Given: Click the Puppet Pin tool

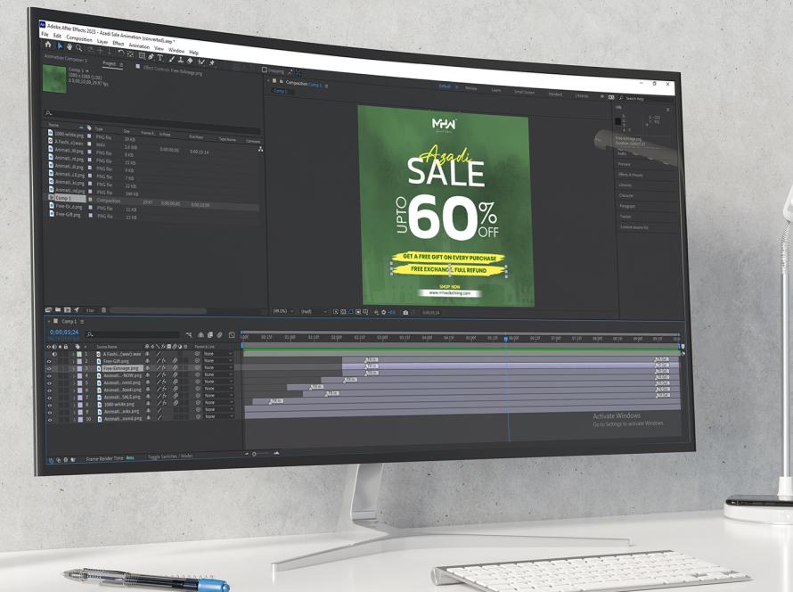Looking at the screenshot, I should (212, 63).
